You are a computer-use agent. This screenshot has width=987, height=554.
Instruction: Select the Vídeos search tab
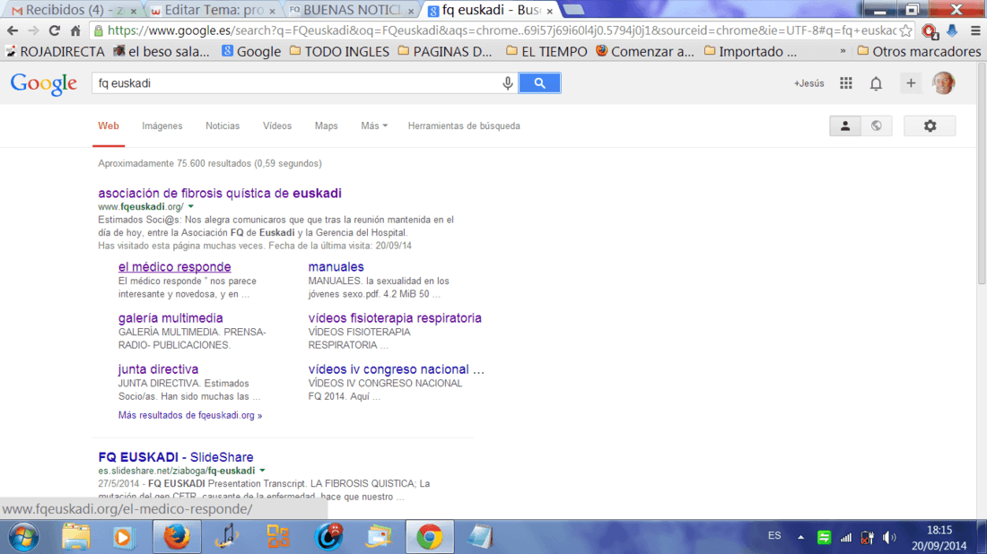[x=277, y=126]
